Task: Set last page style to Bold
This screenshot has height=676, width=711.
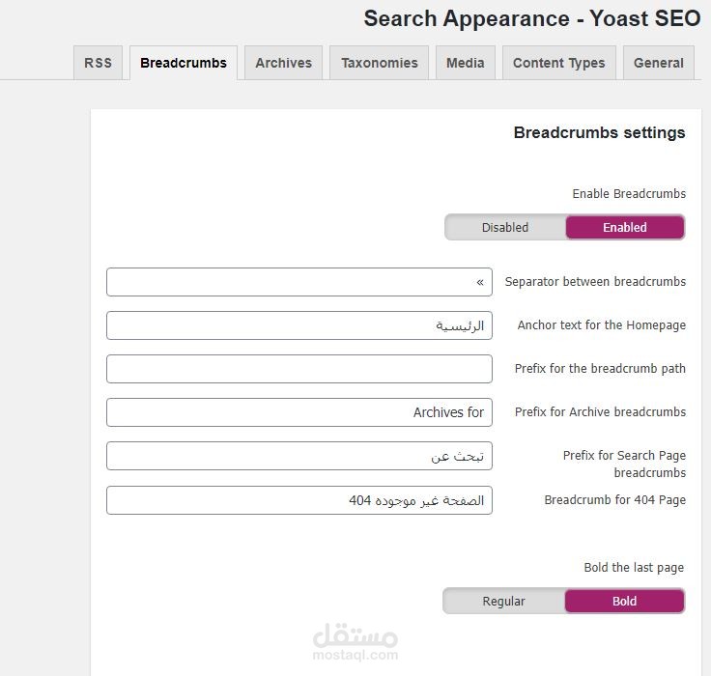Action: pyautogui.click(x=624, y=602)
